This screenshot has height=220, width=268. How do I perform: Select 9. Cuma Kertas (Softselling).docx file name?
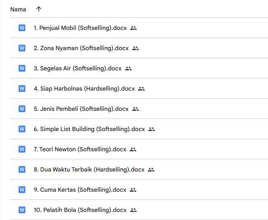80,190
